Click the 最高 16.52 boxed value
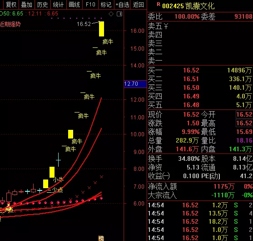Image resolution: width=253 pixels, height=241 pixels. pyautogui.click(x=244, y=123)
